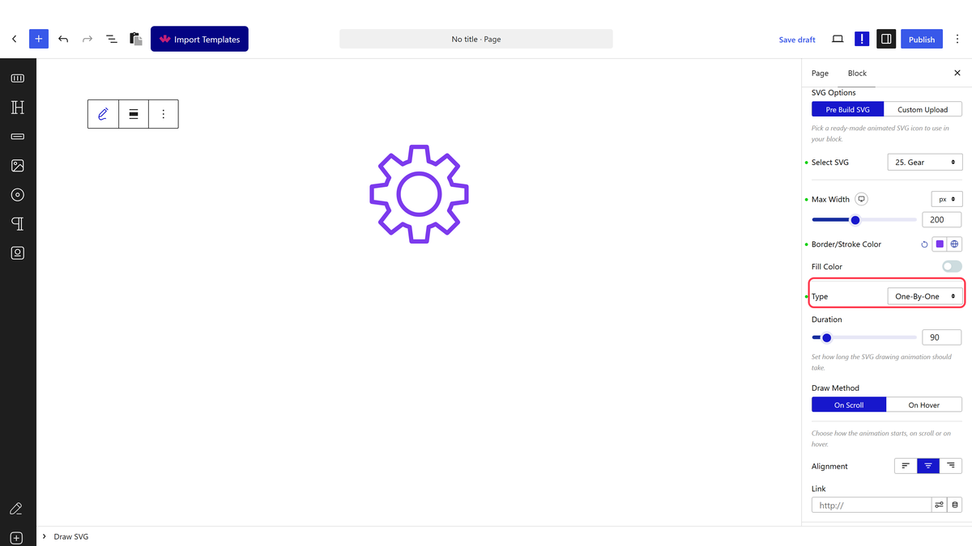Open the Select SVG dropdown showing 25. Gear

point(925,163)
